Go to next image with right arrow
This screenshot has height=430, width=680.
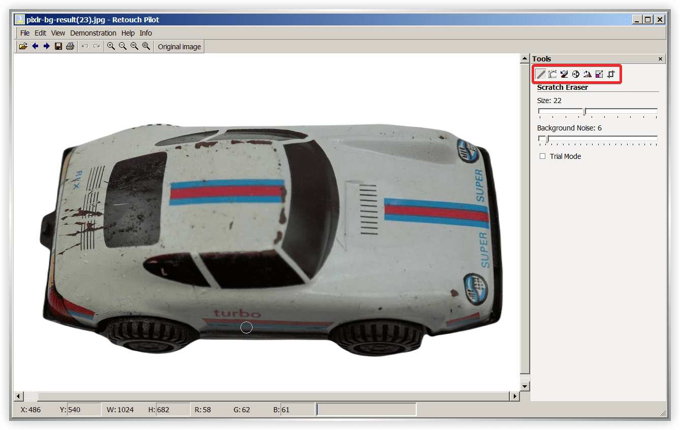(46, 47)
